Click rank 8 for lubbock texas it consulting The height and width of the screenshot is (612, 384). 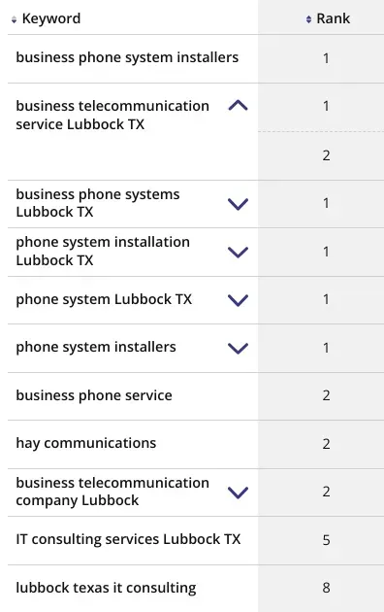click(x=327, y=588)
